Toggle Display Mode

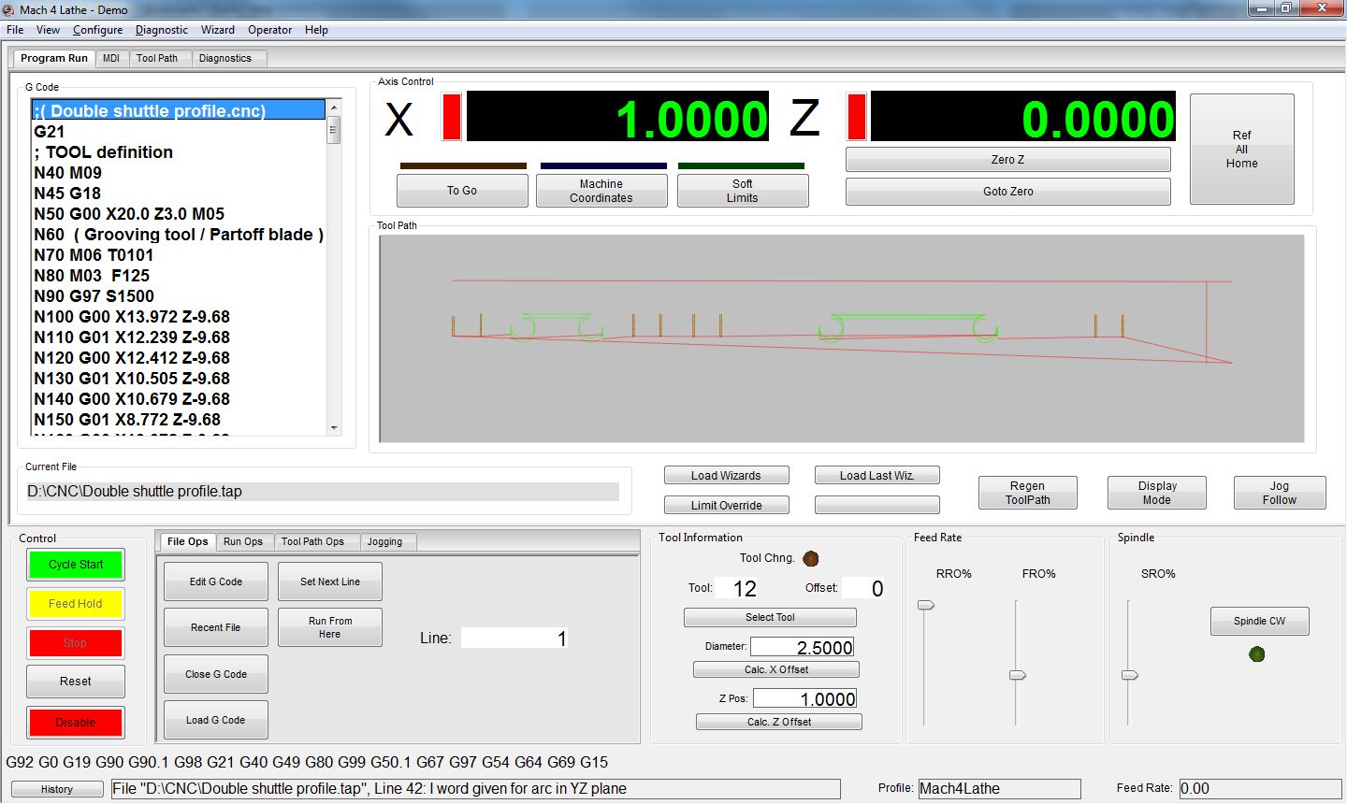point(1157,493)
